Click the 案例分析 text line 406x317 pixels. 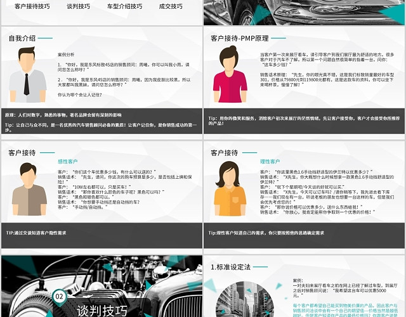tap(66, 55)
